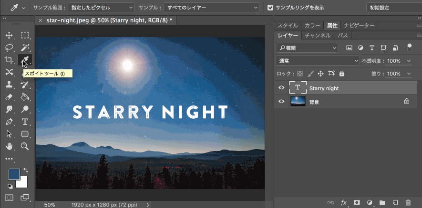Select the Clone Stamp tool
Image resolution: width=422 pixels, height=208 pixels.
pyautogui.click(x=9, y=85)
